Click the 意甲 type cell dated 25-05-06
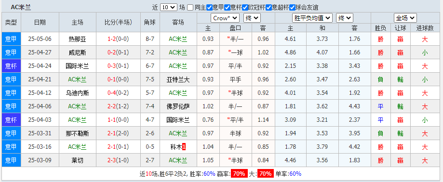443x182 pixels. click(11, 39)
